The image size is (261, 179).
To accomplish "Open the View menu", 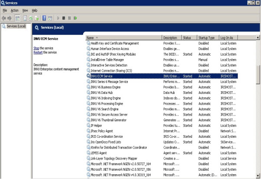I will coord(25,10).
